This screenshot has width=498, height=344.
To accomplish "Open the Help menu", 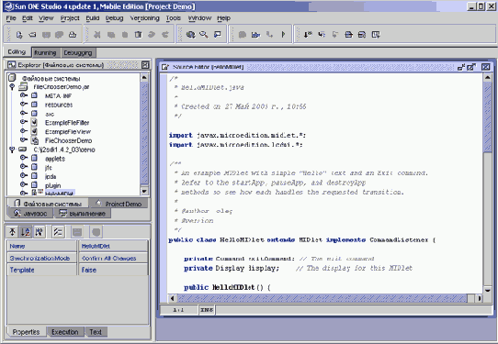I will pyautogui.click(x=223, y=18).
